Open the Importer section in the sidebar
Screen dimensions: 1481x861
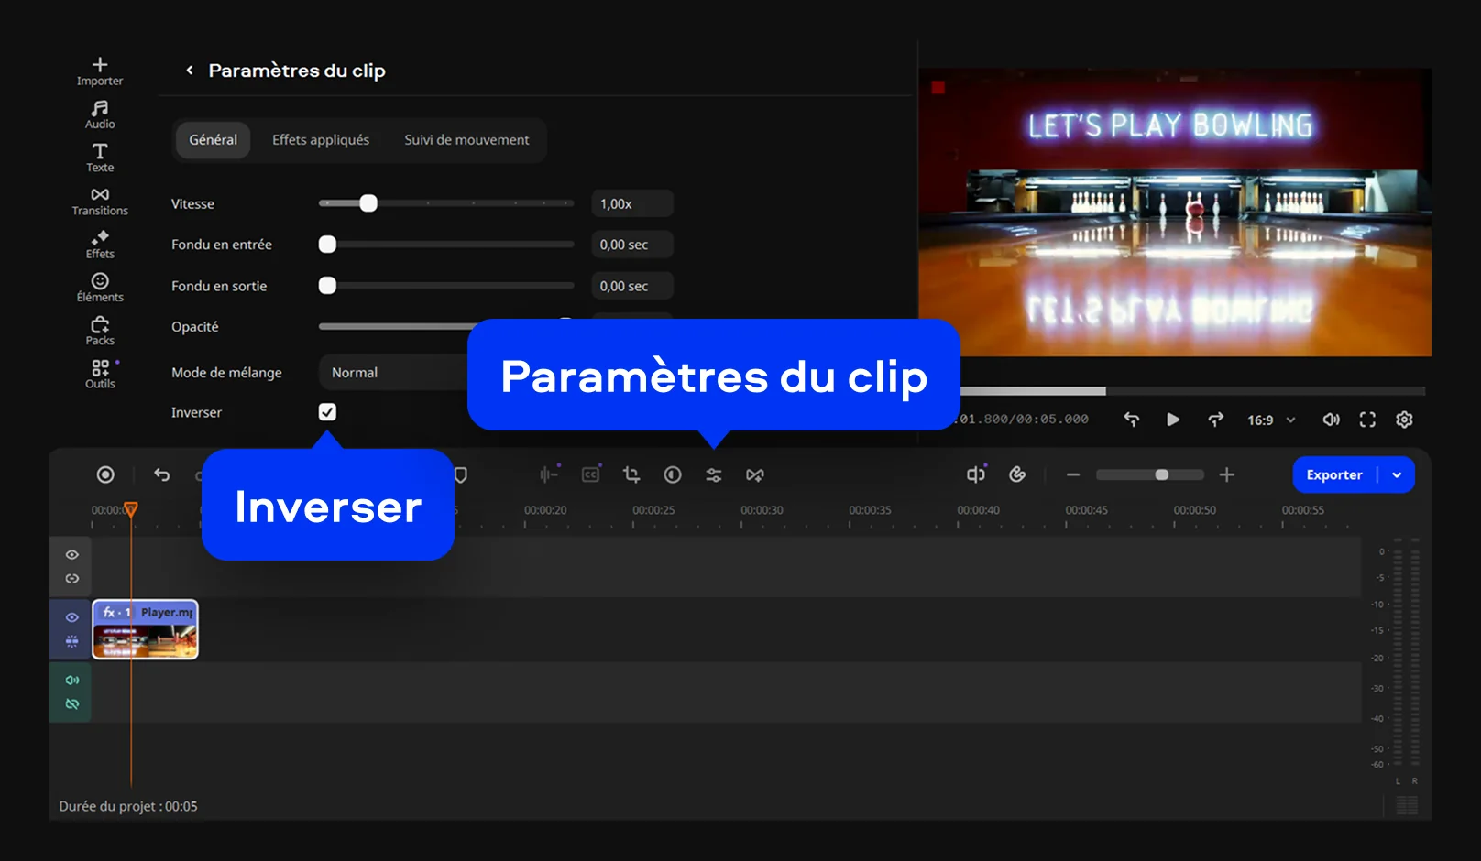[x=100, y=71]
